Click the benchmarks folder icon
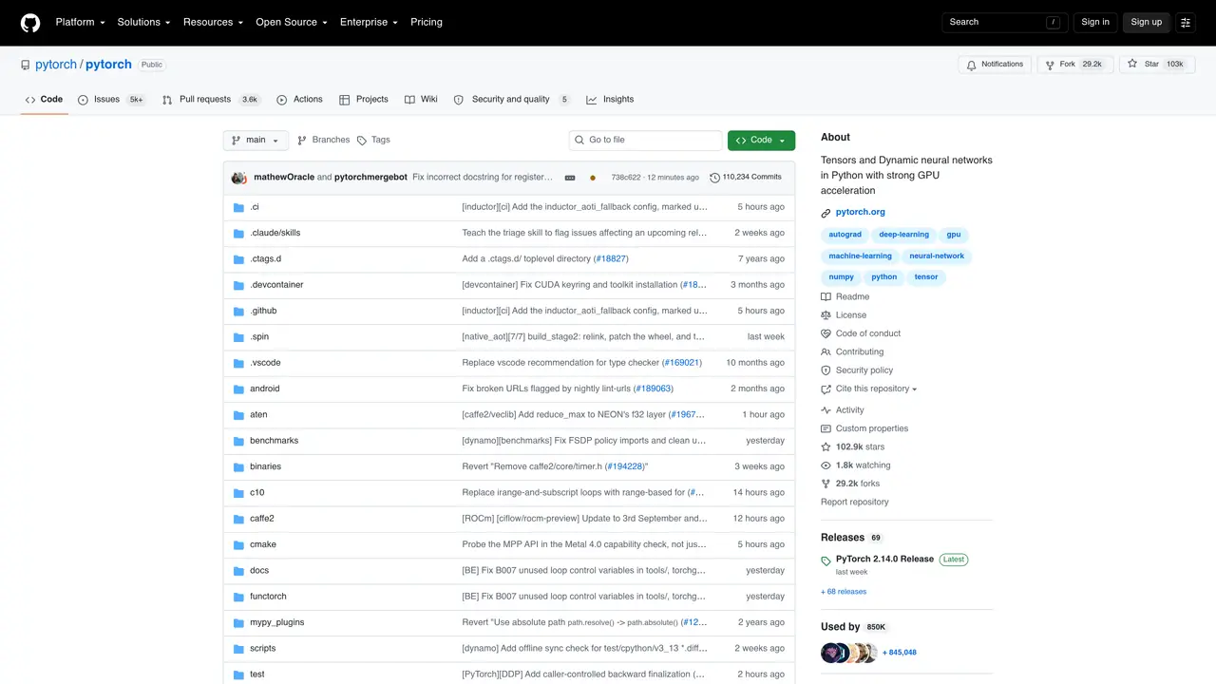This screenshot has height=684, width=1216. (x=239, y=441)
